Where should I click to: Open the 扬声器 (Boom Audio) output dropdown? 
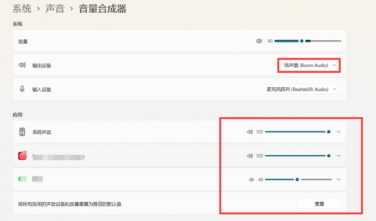coord(309,65)
